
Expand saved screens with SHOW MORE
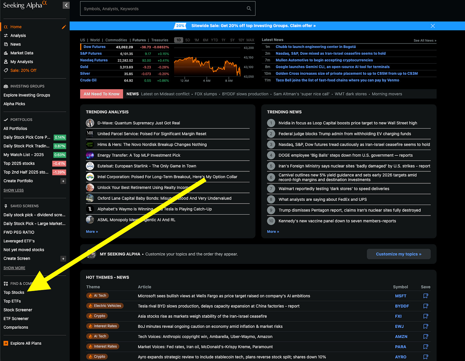coord(14,268)
